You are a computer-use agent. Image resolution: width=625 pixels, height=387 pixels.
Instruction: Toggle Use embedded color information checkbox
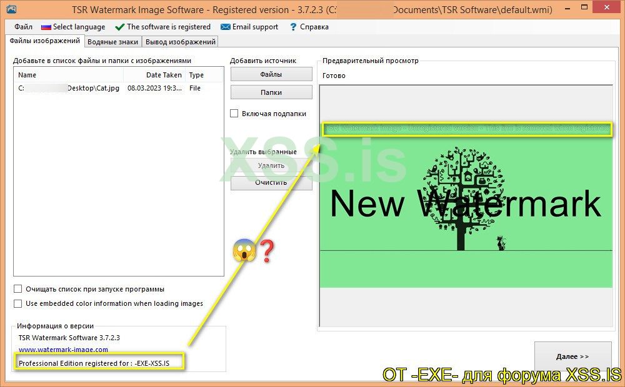coord(18,303)
